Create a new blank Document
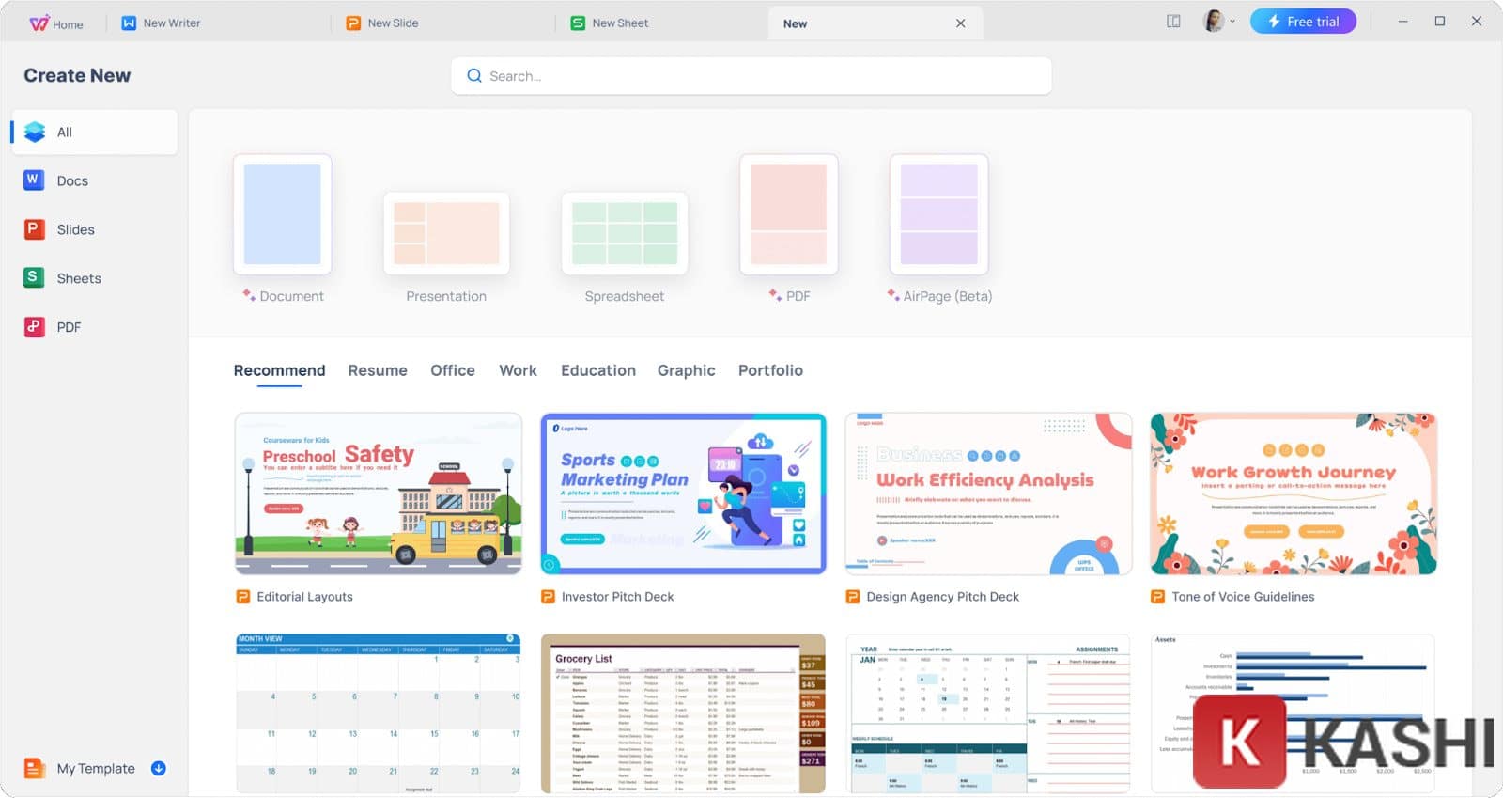 [x=283, y=214]
